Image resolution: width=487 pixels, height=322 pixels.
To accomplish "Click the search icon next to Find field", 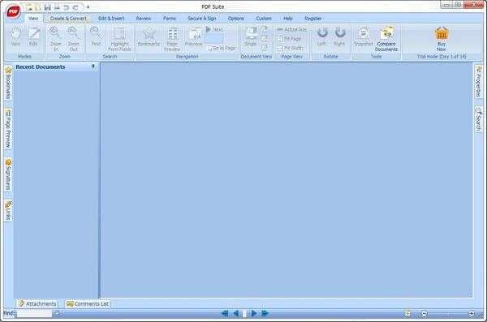I will (x=56, y=314).
